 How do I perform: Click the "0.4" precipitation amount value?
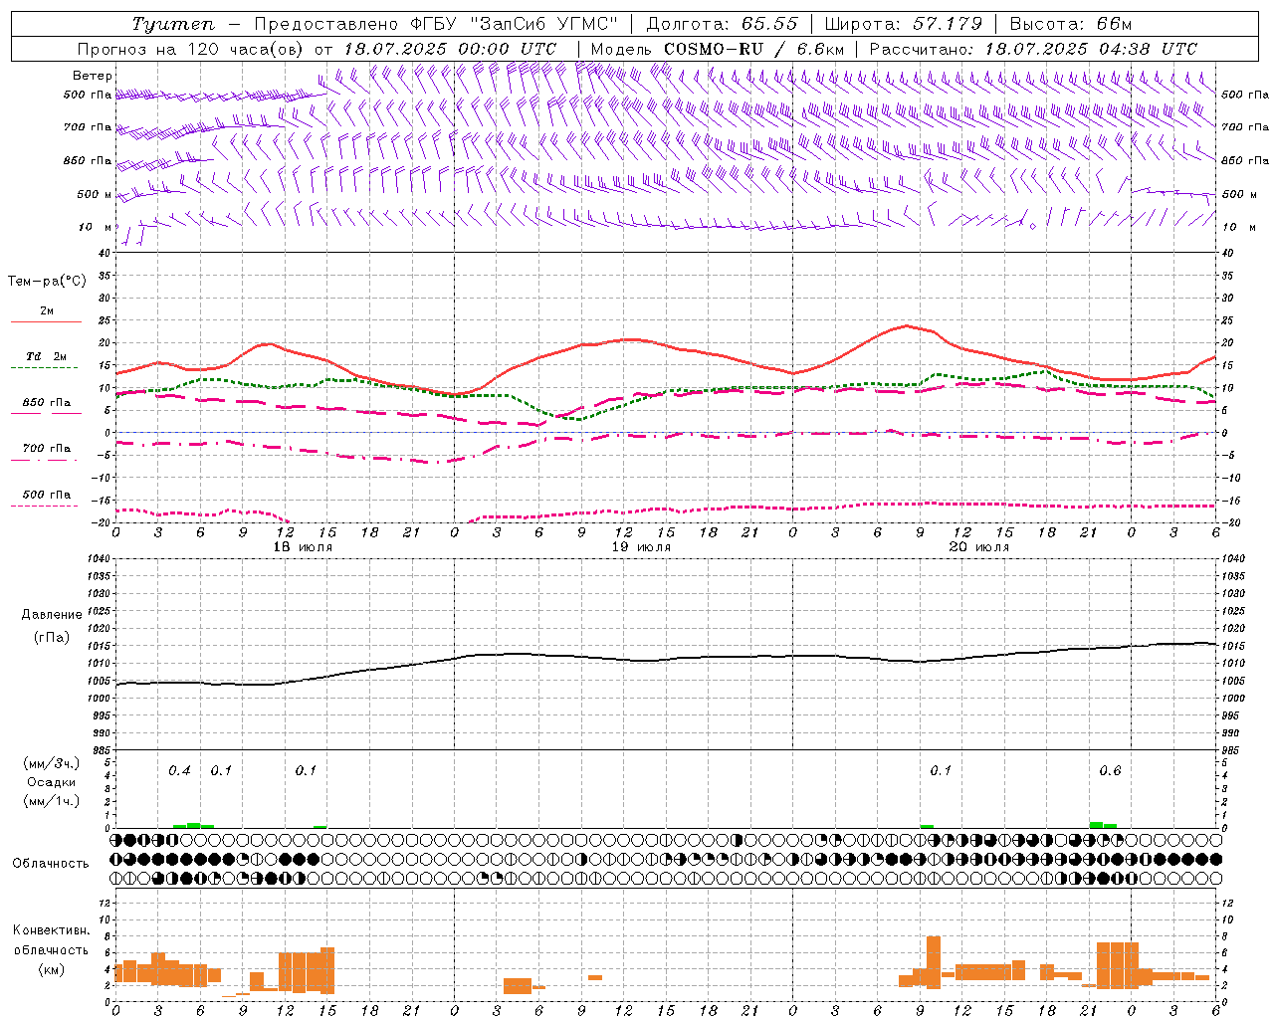pyautogui.click(x=179, y=770)
